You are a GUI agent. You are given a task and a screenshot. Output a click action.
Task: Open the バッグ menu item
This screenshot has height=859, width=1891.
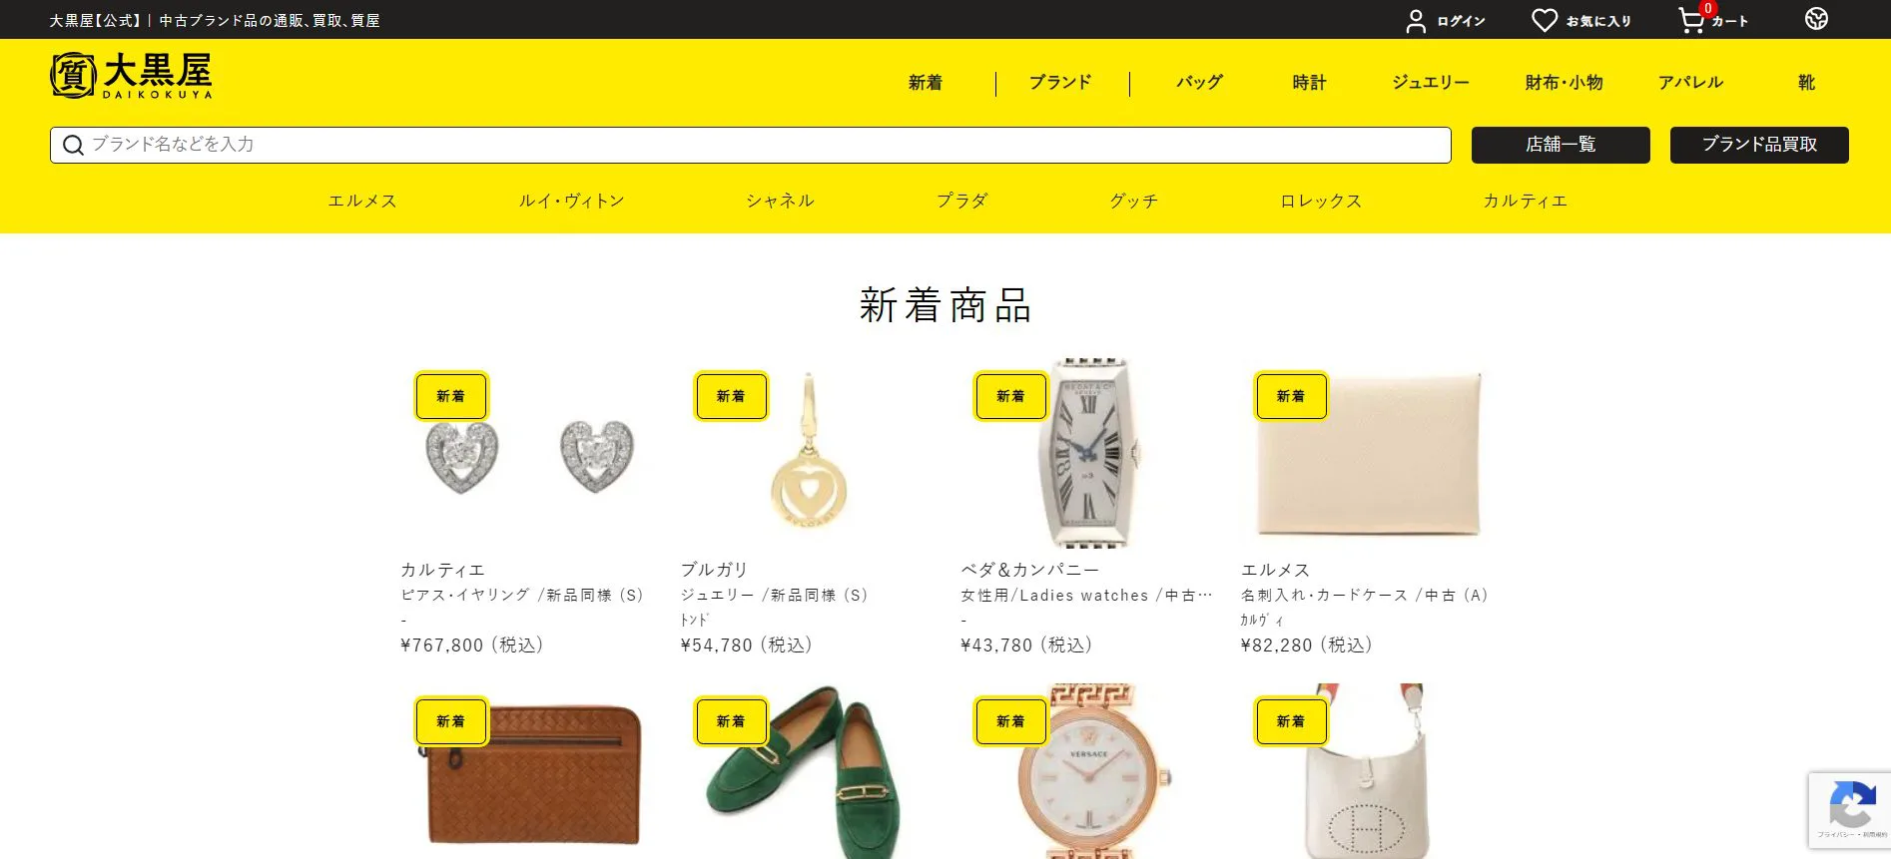[x=1199, y=83]
